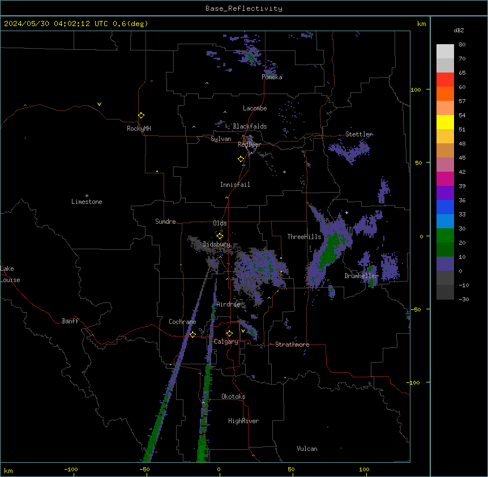Click the Olds city label
The image size is (488, 477).
220,223
